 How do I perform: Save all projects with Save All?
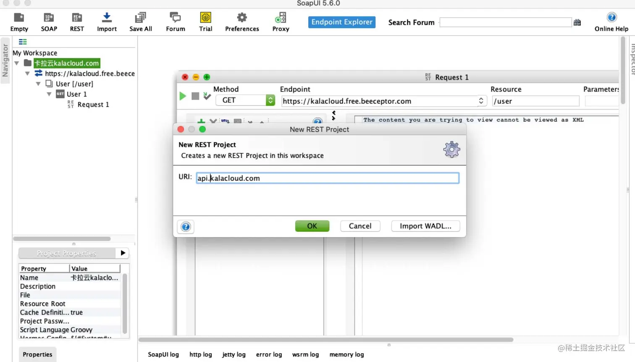tap(141, 22)
